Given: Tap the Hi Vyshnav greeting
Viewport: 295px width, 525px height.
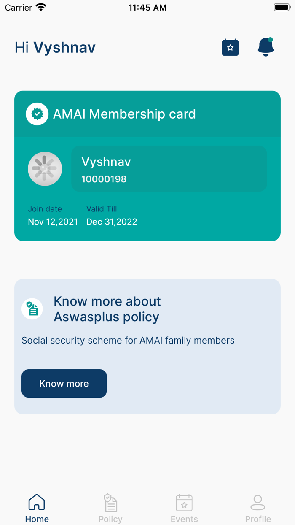Looking at the screenshot, I should click(55, 47).
